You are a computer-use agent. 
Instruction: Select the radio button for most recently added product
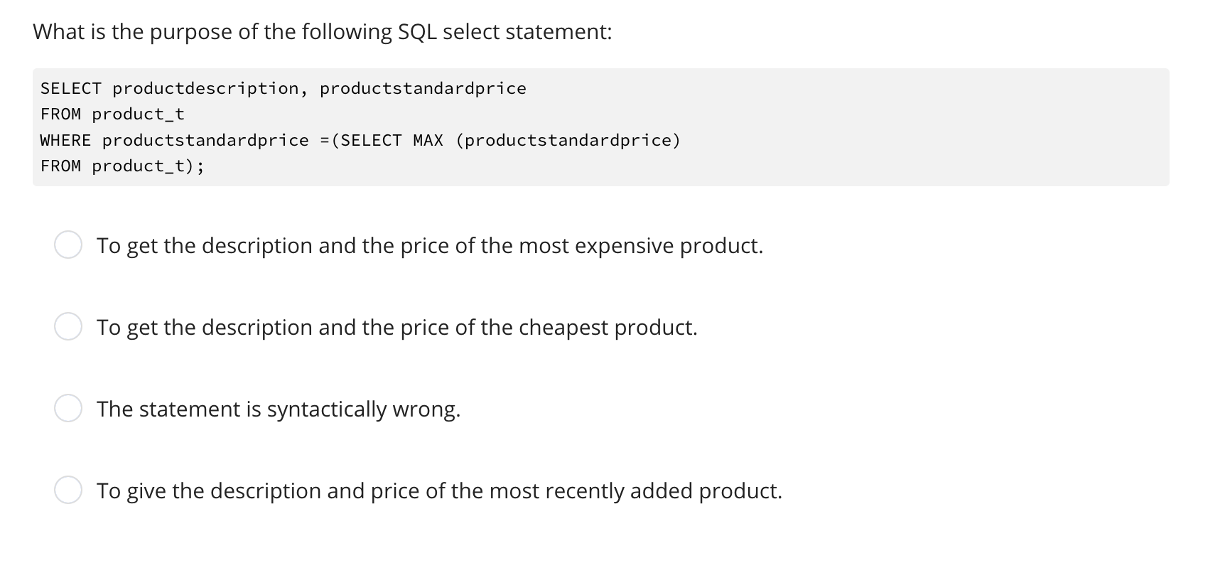tap(69, 490)
